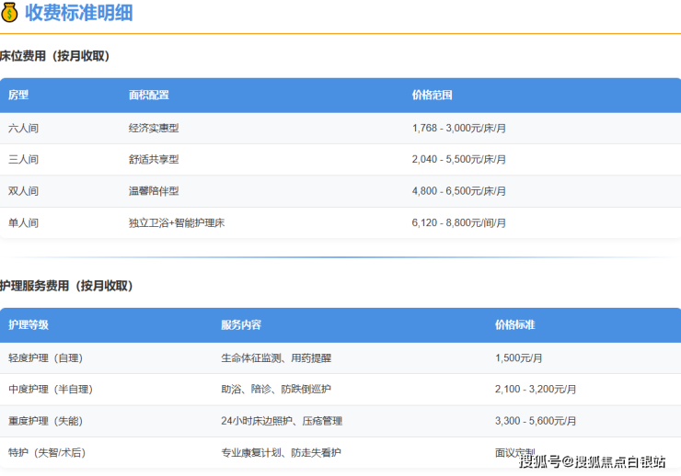Viewport: 681px width, 476px height.
Task: Select the 重度护理（失能）row cell
Action: click(x=52, y=421)
